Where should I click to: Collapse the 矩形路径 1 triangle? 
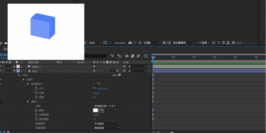tap(28, 84)
